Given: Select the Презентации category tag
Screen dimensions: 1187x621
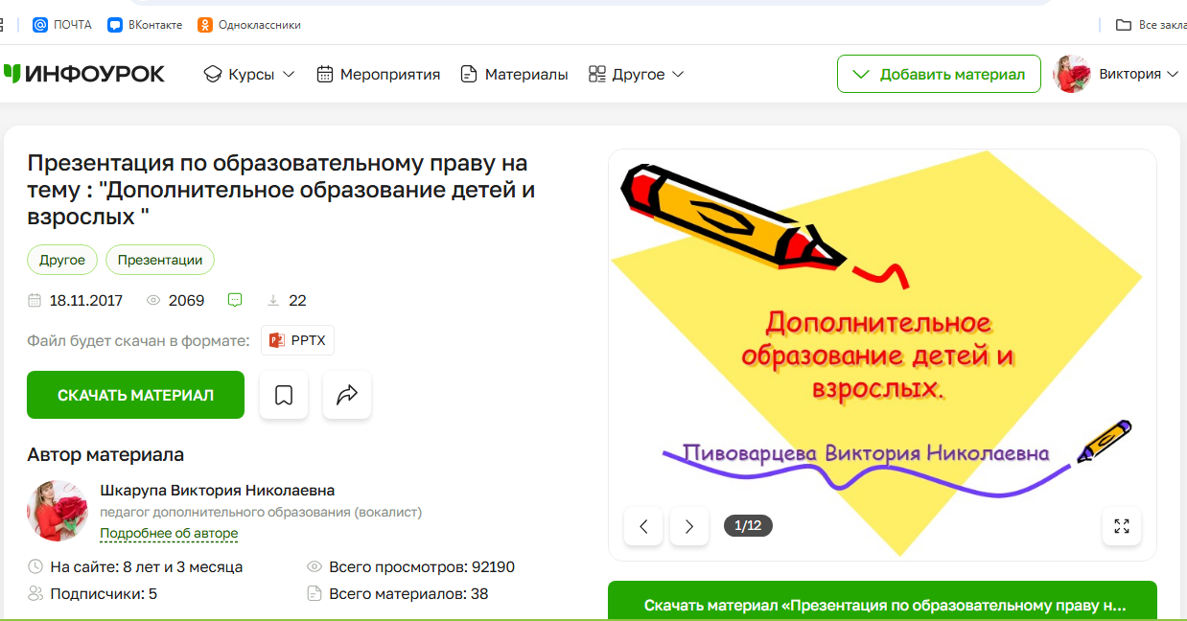Looking at the screenshot, I should coord(160,260).
